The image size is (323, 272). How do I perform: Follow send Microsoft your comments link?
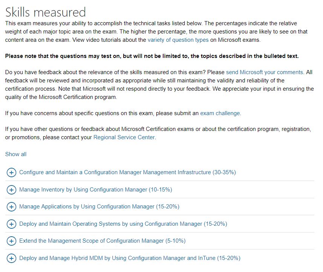(x=265, y=72)
